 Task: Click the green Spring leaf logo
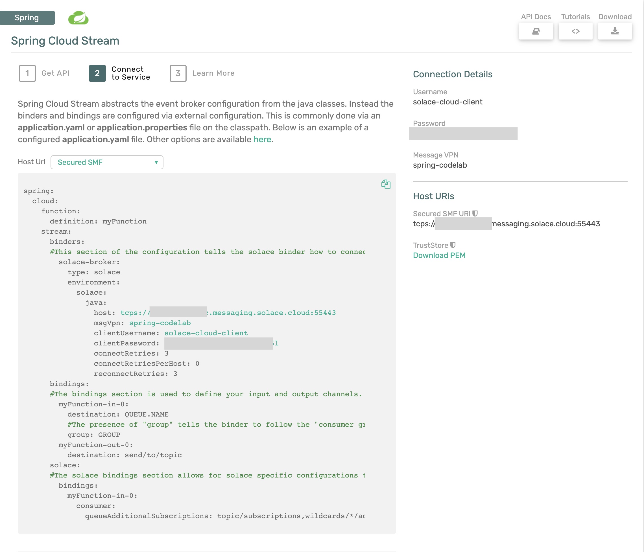coord(78,18)
